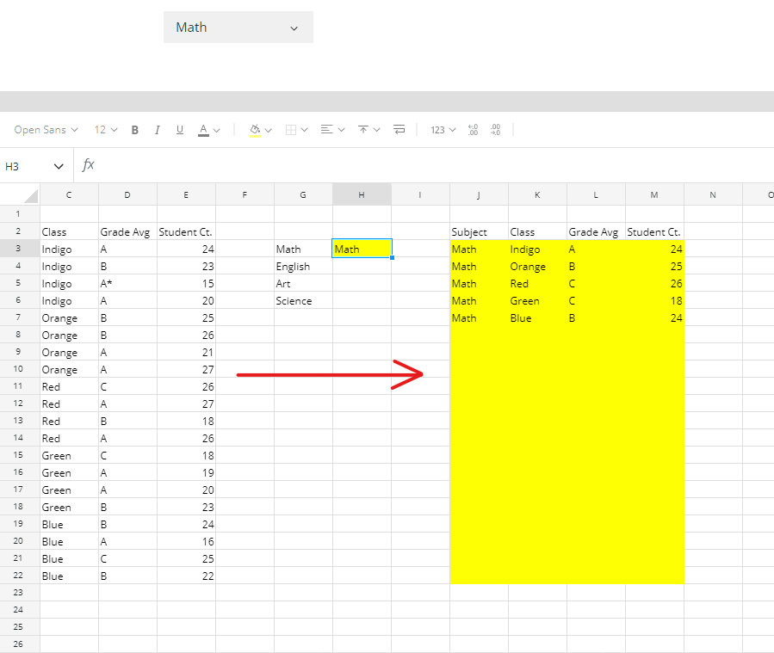
Task: Click the vertical alignment icon
Action: click(x=363, y=130)
